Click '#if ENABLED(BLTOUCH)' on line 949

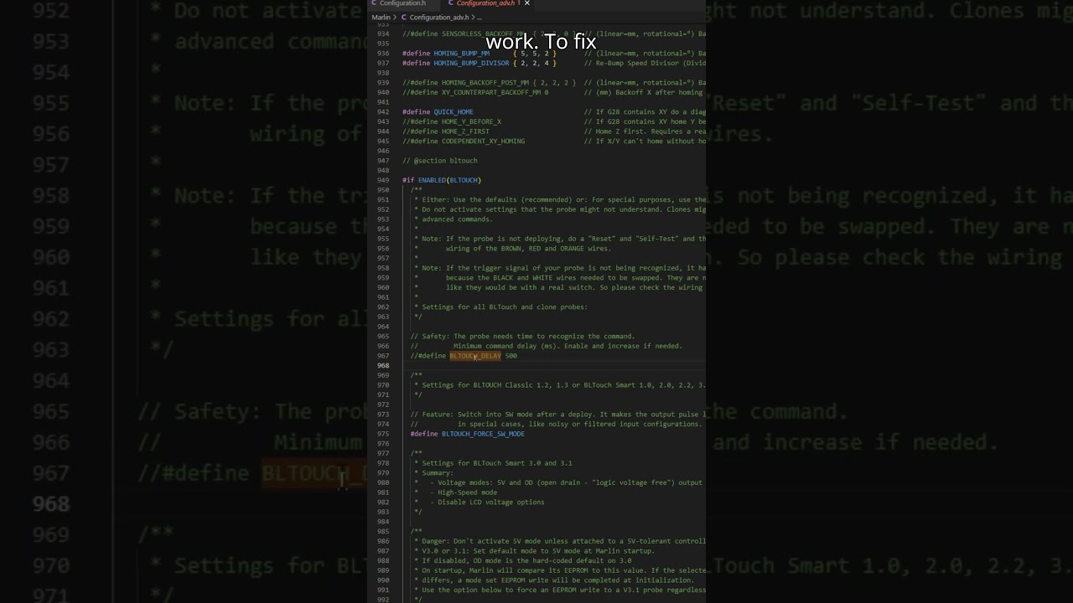point(442,180)
